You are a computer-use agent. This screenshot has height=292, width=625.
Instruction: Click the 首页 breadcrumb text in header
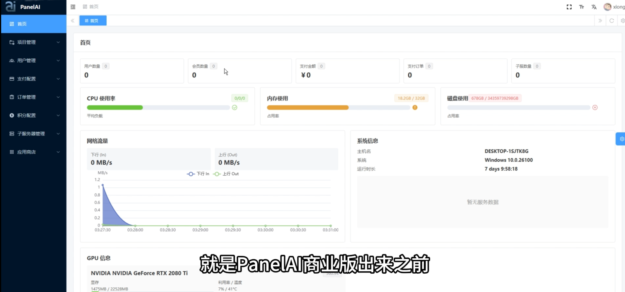(x=94, y=7)
